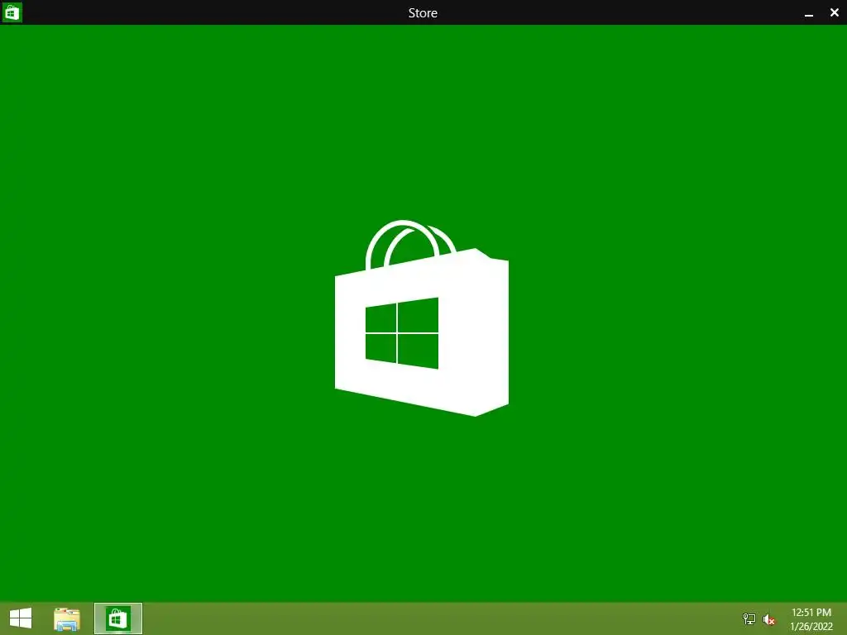The image size is (847, 635).
Task: Open File Explorer from the taskbar
Action: [x=67, y=618]
